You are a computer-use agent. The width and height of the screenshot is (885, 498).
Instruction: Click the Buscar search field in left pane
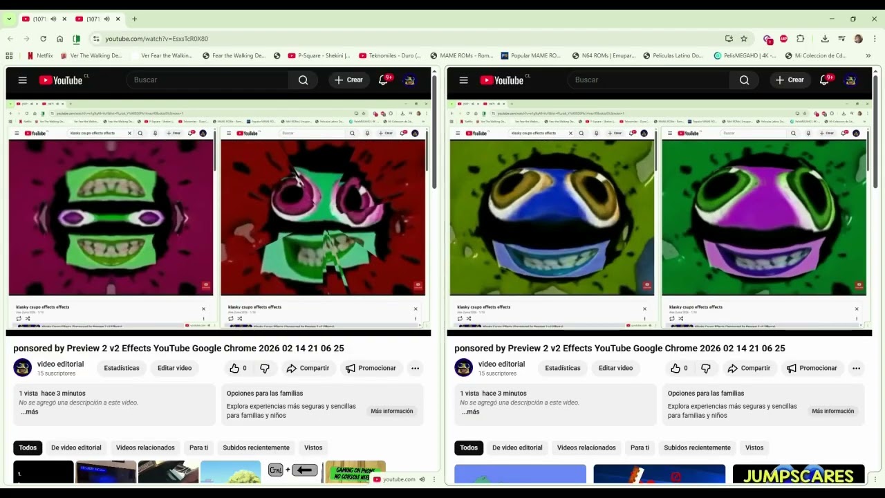207,80
